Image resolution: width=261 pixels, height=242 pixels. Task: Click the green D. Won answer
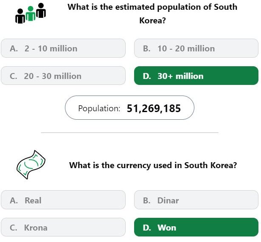coord(196,227)
